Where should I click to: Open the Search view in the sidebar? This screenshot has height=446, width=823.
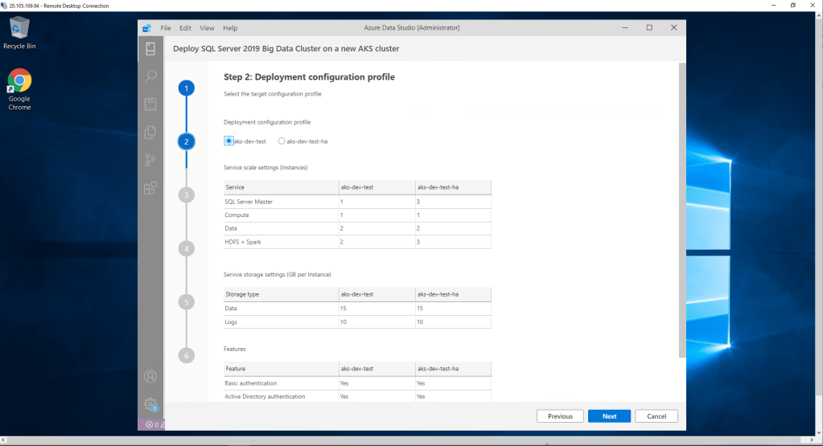pos(150,76)
